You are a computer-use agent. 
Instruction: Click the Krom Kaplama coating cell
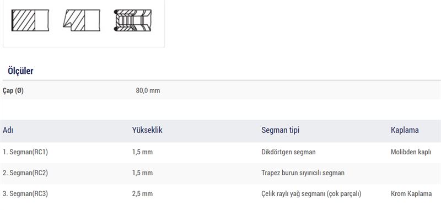(x=411, y=193)
